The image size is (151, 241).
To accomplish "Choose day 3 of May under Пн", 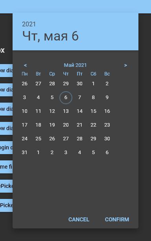I will 25,98.
